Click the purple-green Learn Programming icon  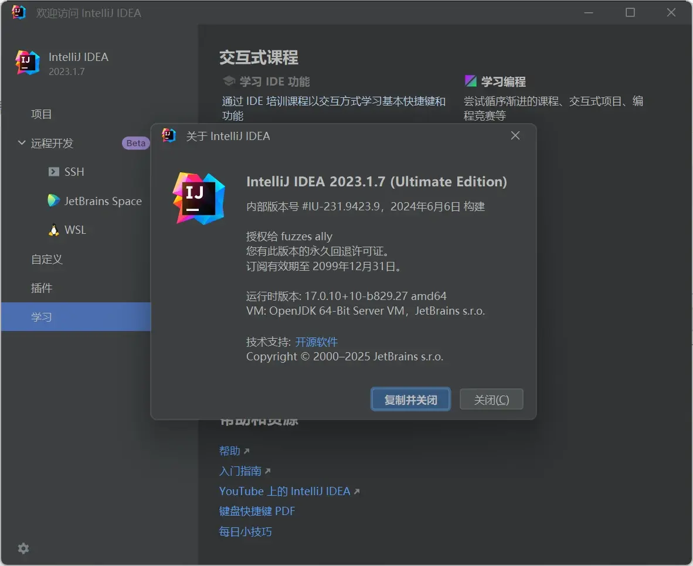click(x=471, y=81)
